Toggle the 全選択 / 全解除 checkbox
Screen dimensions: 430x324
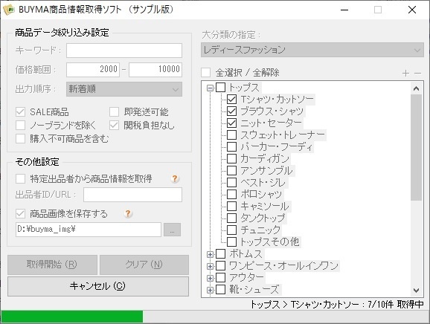click(x=206, y=73)
